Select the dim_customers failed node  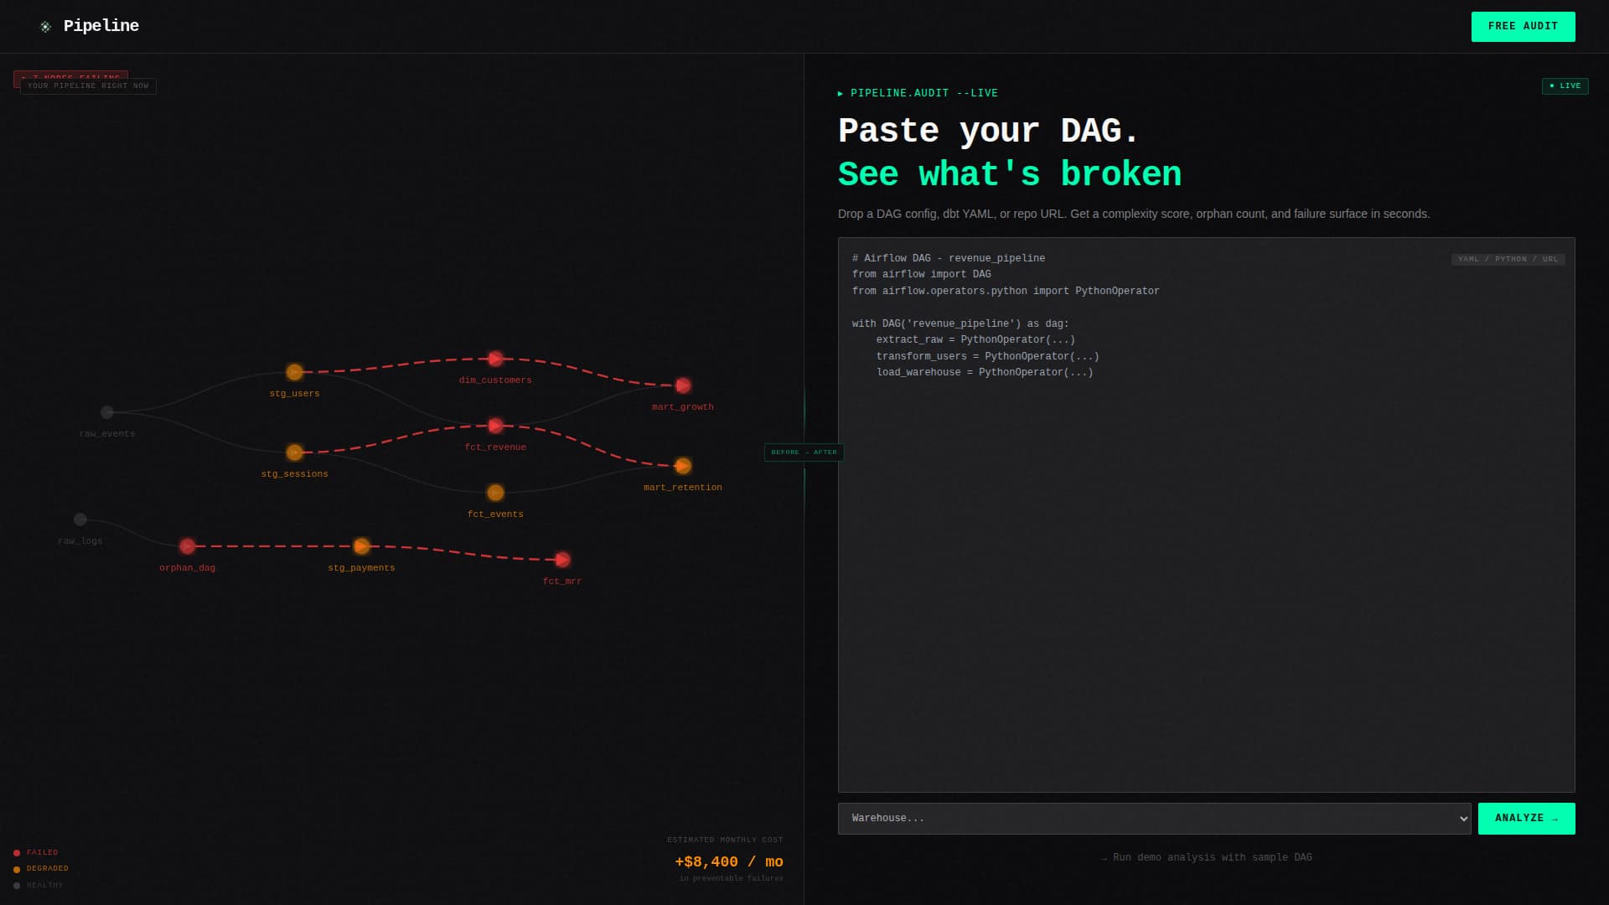click(x=495, y=359)
